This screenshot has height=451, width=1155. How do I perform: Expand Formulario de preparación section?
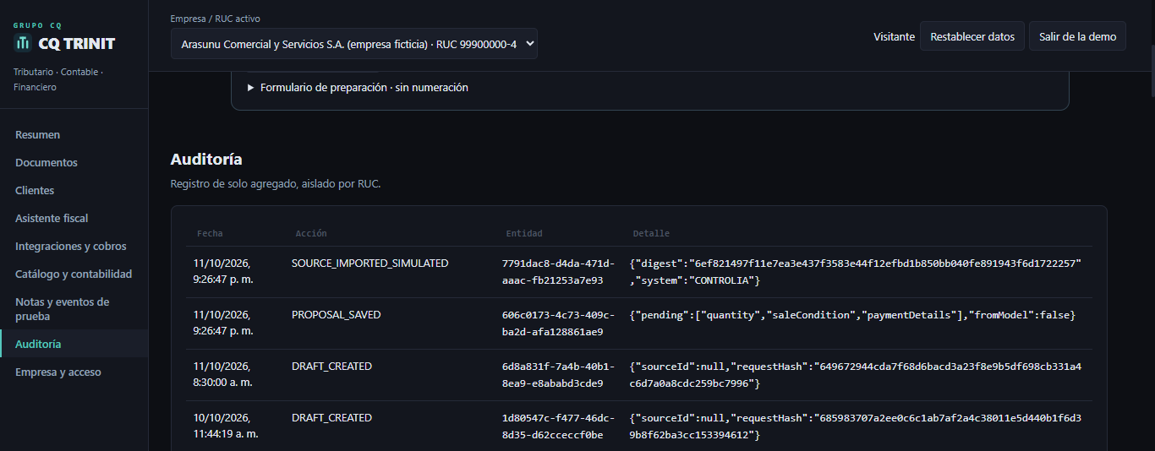358,88
